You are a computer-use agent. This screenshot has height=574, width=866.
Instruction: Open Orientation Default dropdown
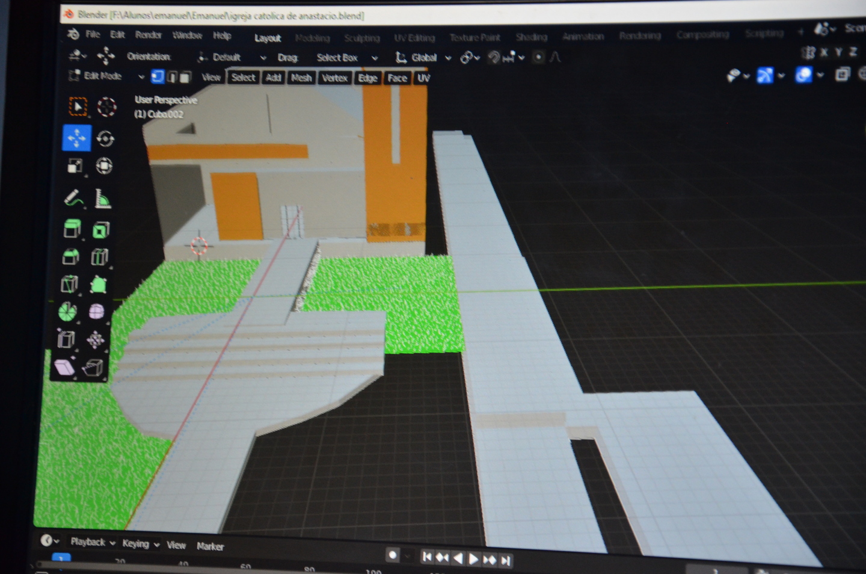click(x=232, y=57)
